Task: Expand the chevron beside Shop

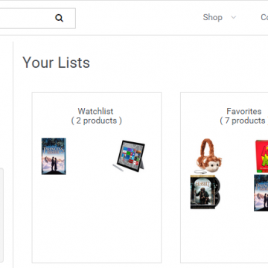Action: [233, 18]
